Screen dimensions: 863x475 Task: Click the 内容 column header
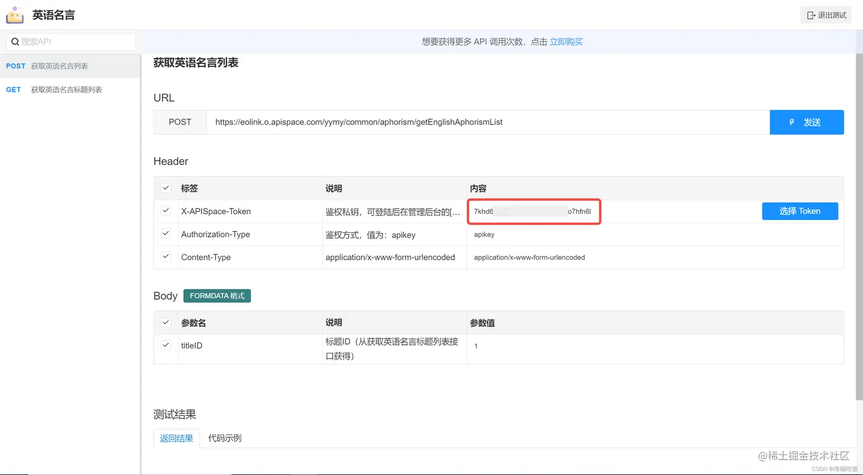478,188
